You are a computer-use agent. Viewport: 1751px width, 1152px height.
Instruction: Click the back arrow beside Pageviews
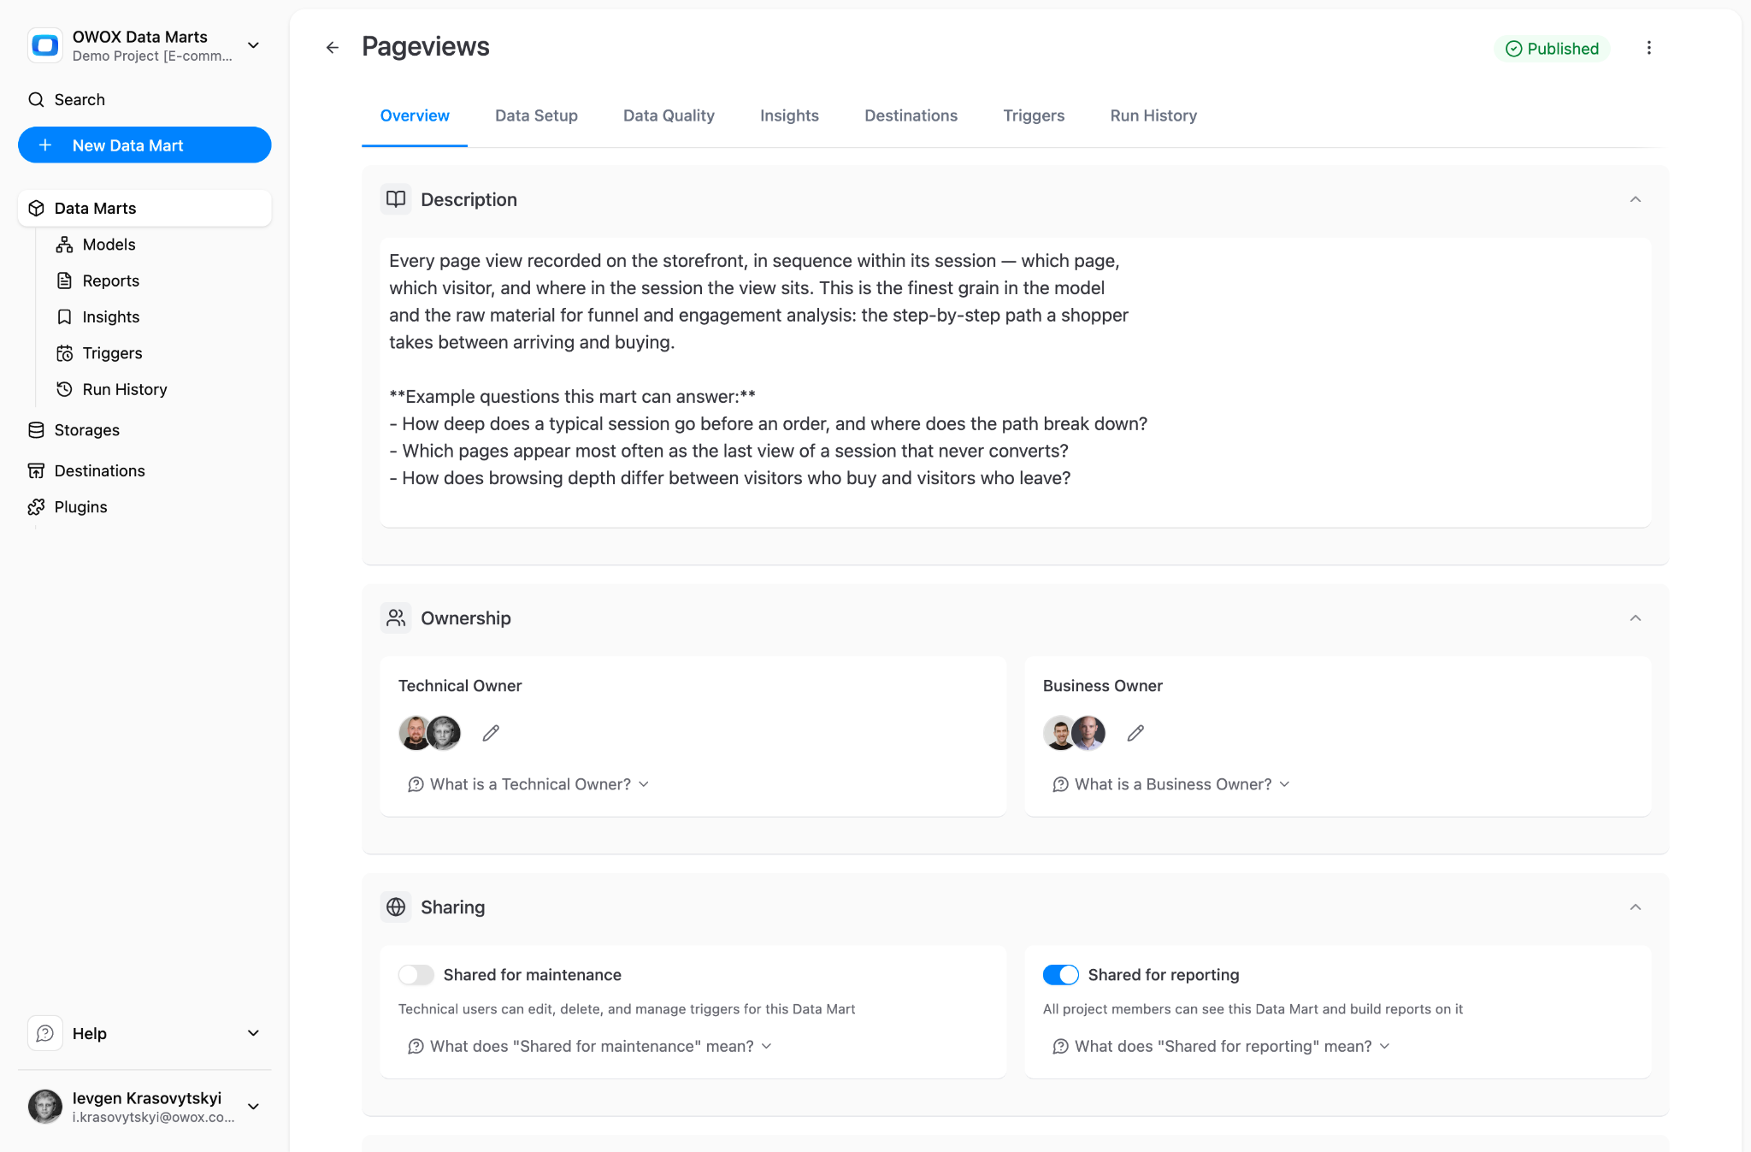click(x=333, y=48)
